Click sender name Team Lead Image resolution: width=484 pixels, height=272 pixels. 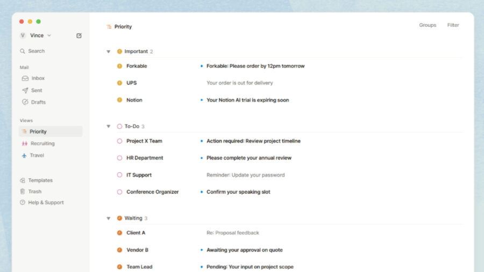tap(139, 267)
